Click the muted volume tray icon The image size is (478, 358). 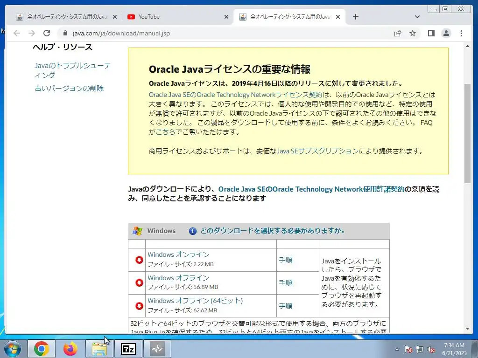[x=431, y=349]
